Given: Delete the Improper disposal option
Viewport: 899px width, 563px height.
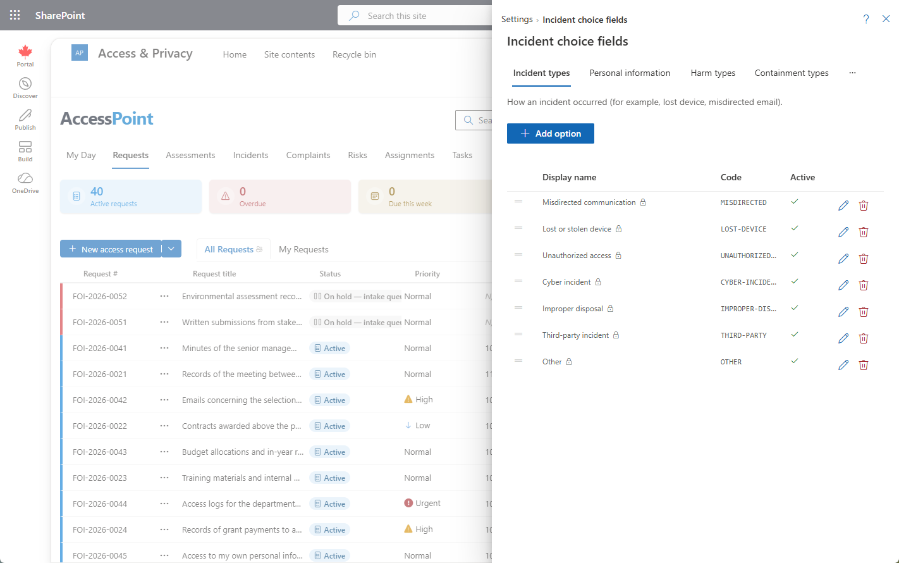Looking at the screenshot, I should (x=864, y=312).
